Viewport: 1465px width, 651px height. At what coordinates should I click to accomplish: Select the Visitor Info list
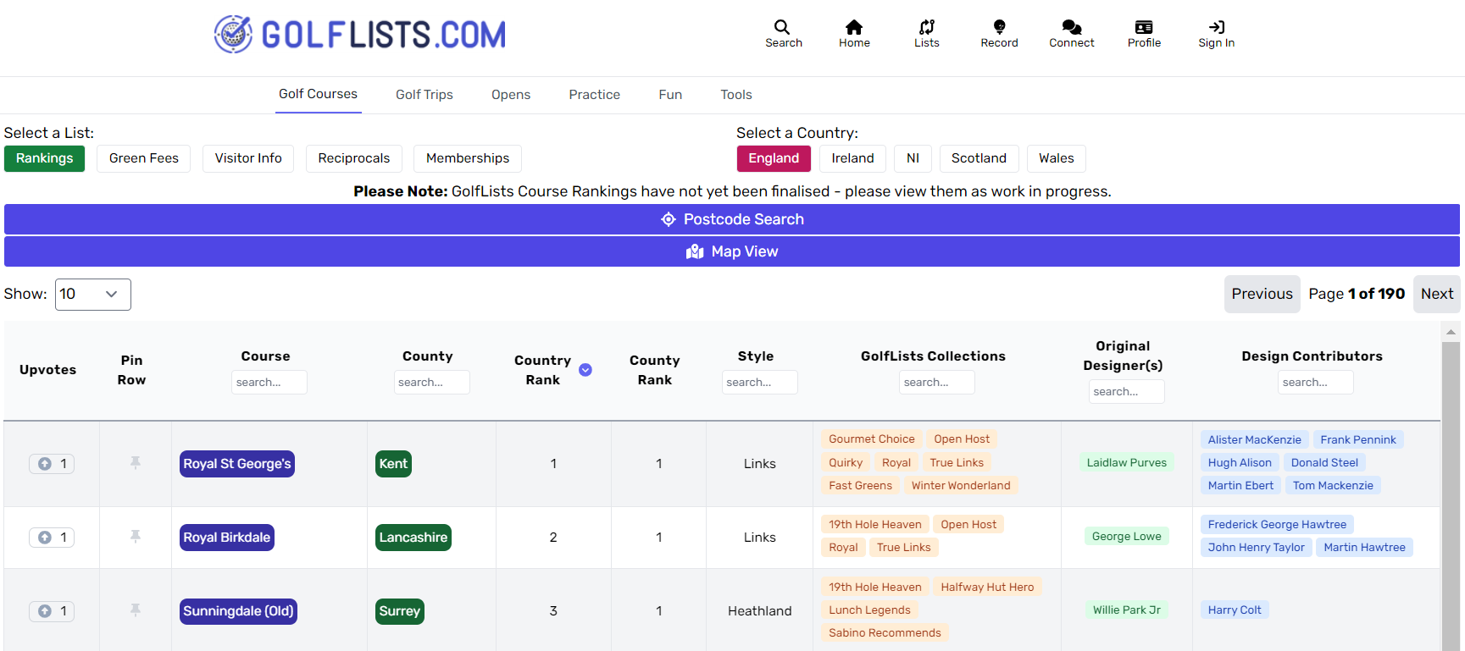pyautogui.click(x=248, y=158)
